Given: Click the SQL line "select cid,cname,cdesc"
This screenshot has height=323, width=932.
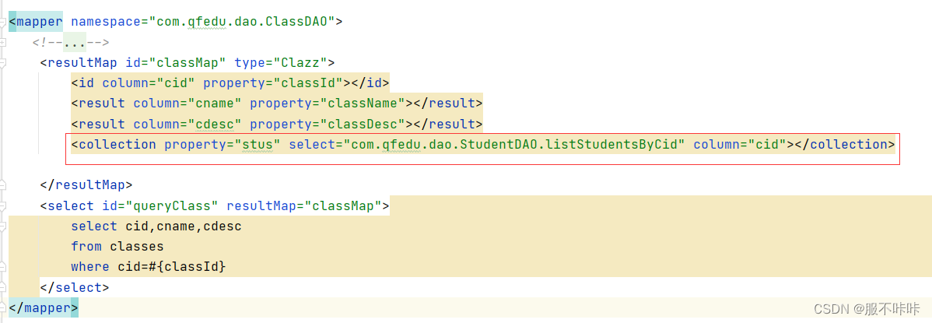Looking at the screenshot, I should 156,226.
